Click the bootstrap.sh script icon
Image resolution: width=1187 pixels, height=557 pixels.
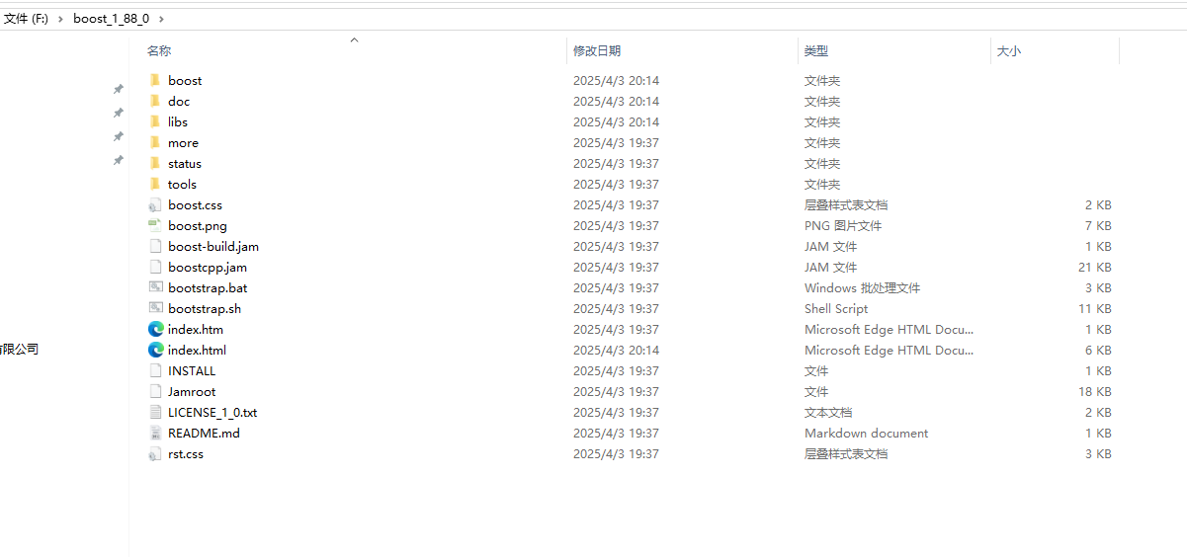pos(155,308)
